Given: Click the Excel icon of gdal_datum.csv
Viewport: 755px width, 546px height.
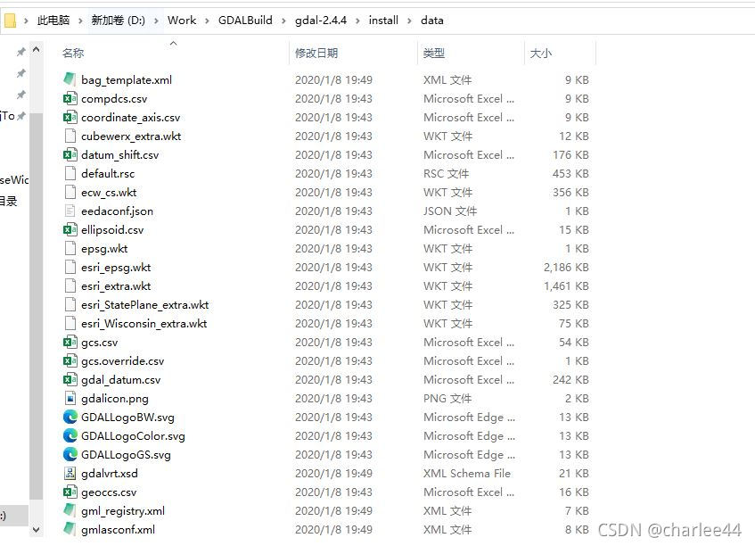Looking at the screenshot, I should tap(70, 380).
